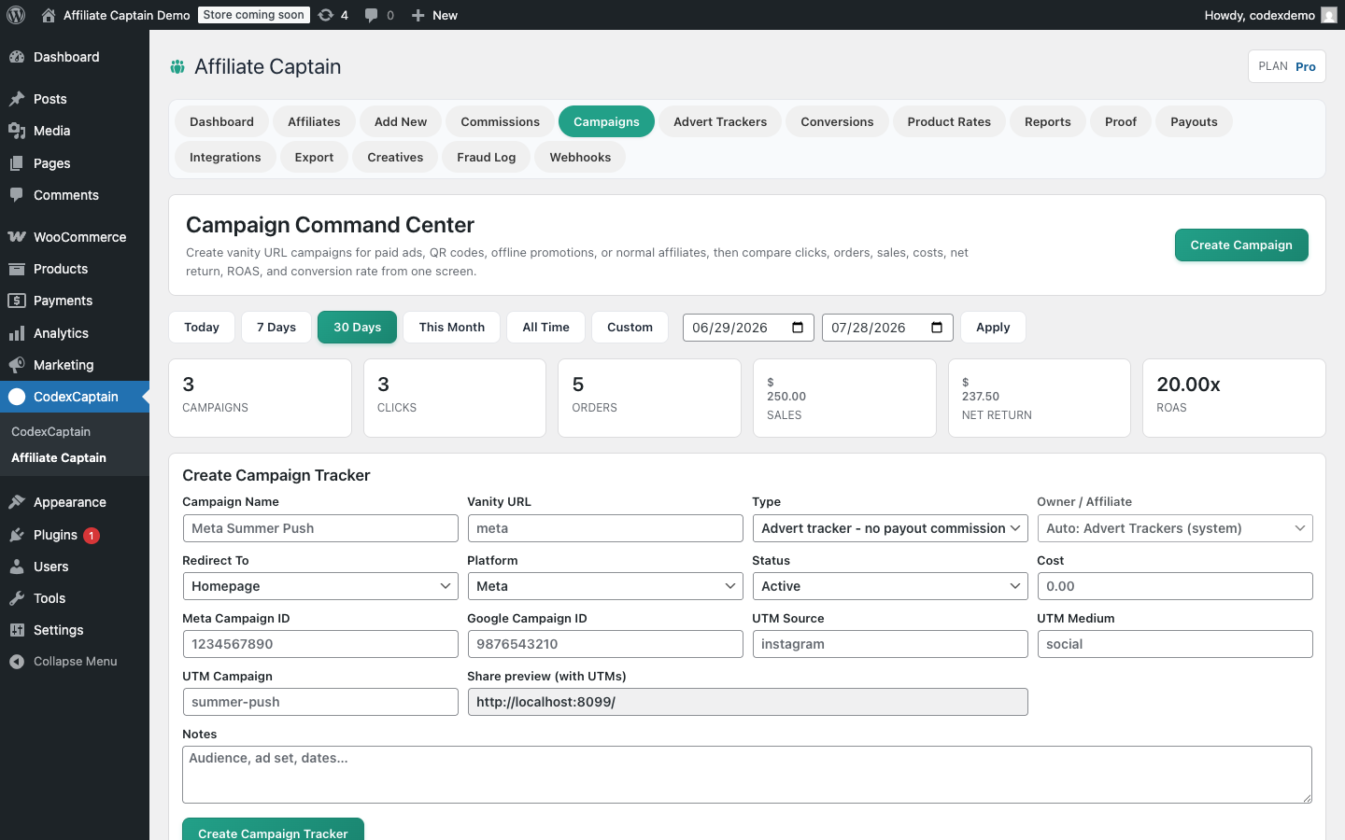
Task: Switch to the Commissions tab
Action: 500,121
